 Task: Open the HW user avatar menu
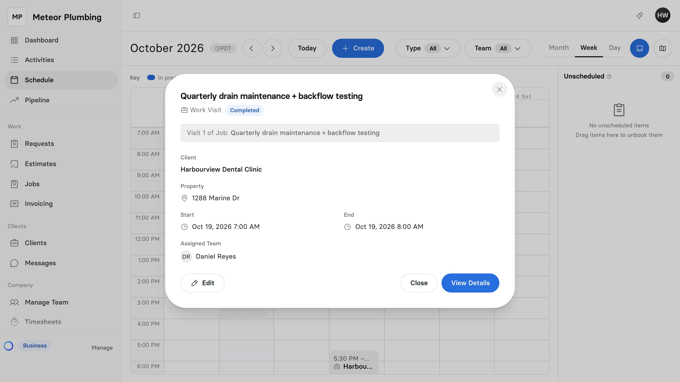tap(662, 15)
